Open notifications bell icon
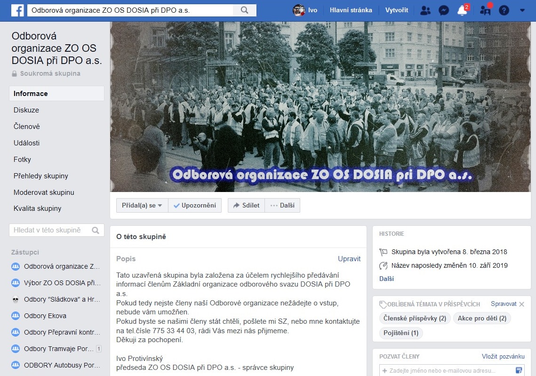The image size is (536, 376). point(462,10)
